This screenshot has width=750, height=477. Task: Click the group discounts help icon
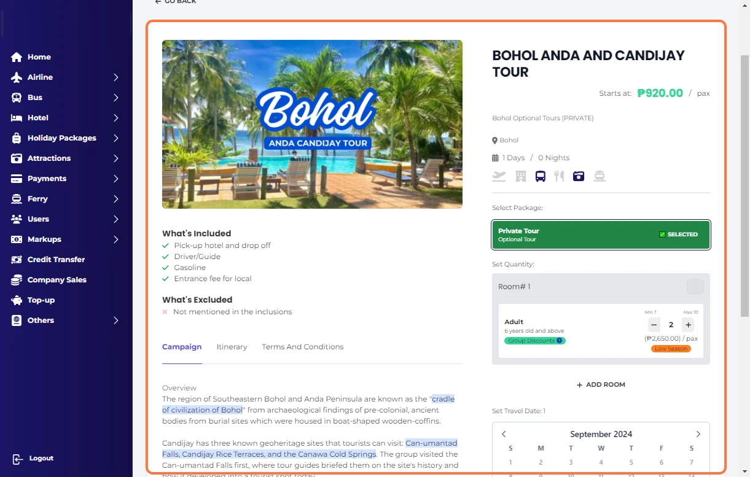click(559, 341)
